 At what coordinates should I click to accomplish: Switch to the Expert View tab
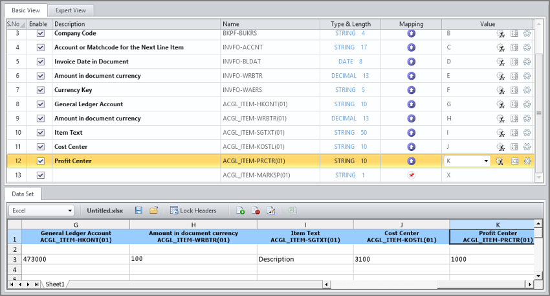pyautogui.click(x=71, y=10)
